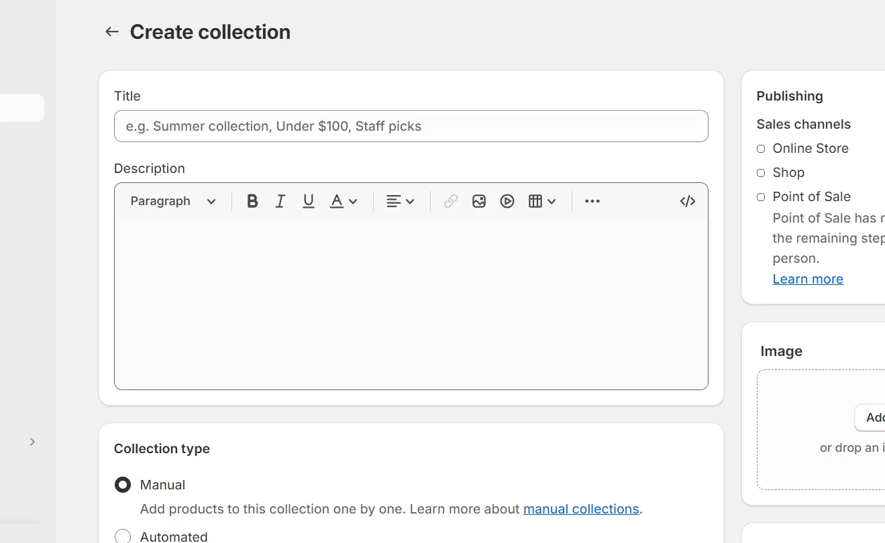Select the Automated collection type
Screen dimensions: 885x543
point(123,536)
